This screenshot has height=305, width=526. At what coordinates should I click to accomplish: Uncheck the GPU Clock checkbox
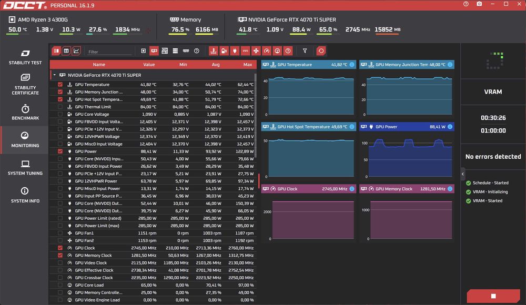(x=60, y=248)
